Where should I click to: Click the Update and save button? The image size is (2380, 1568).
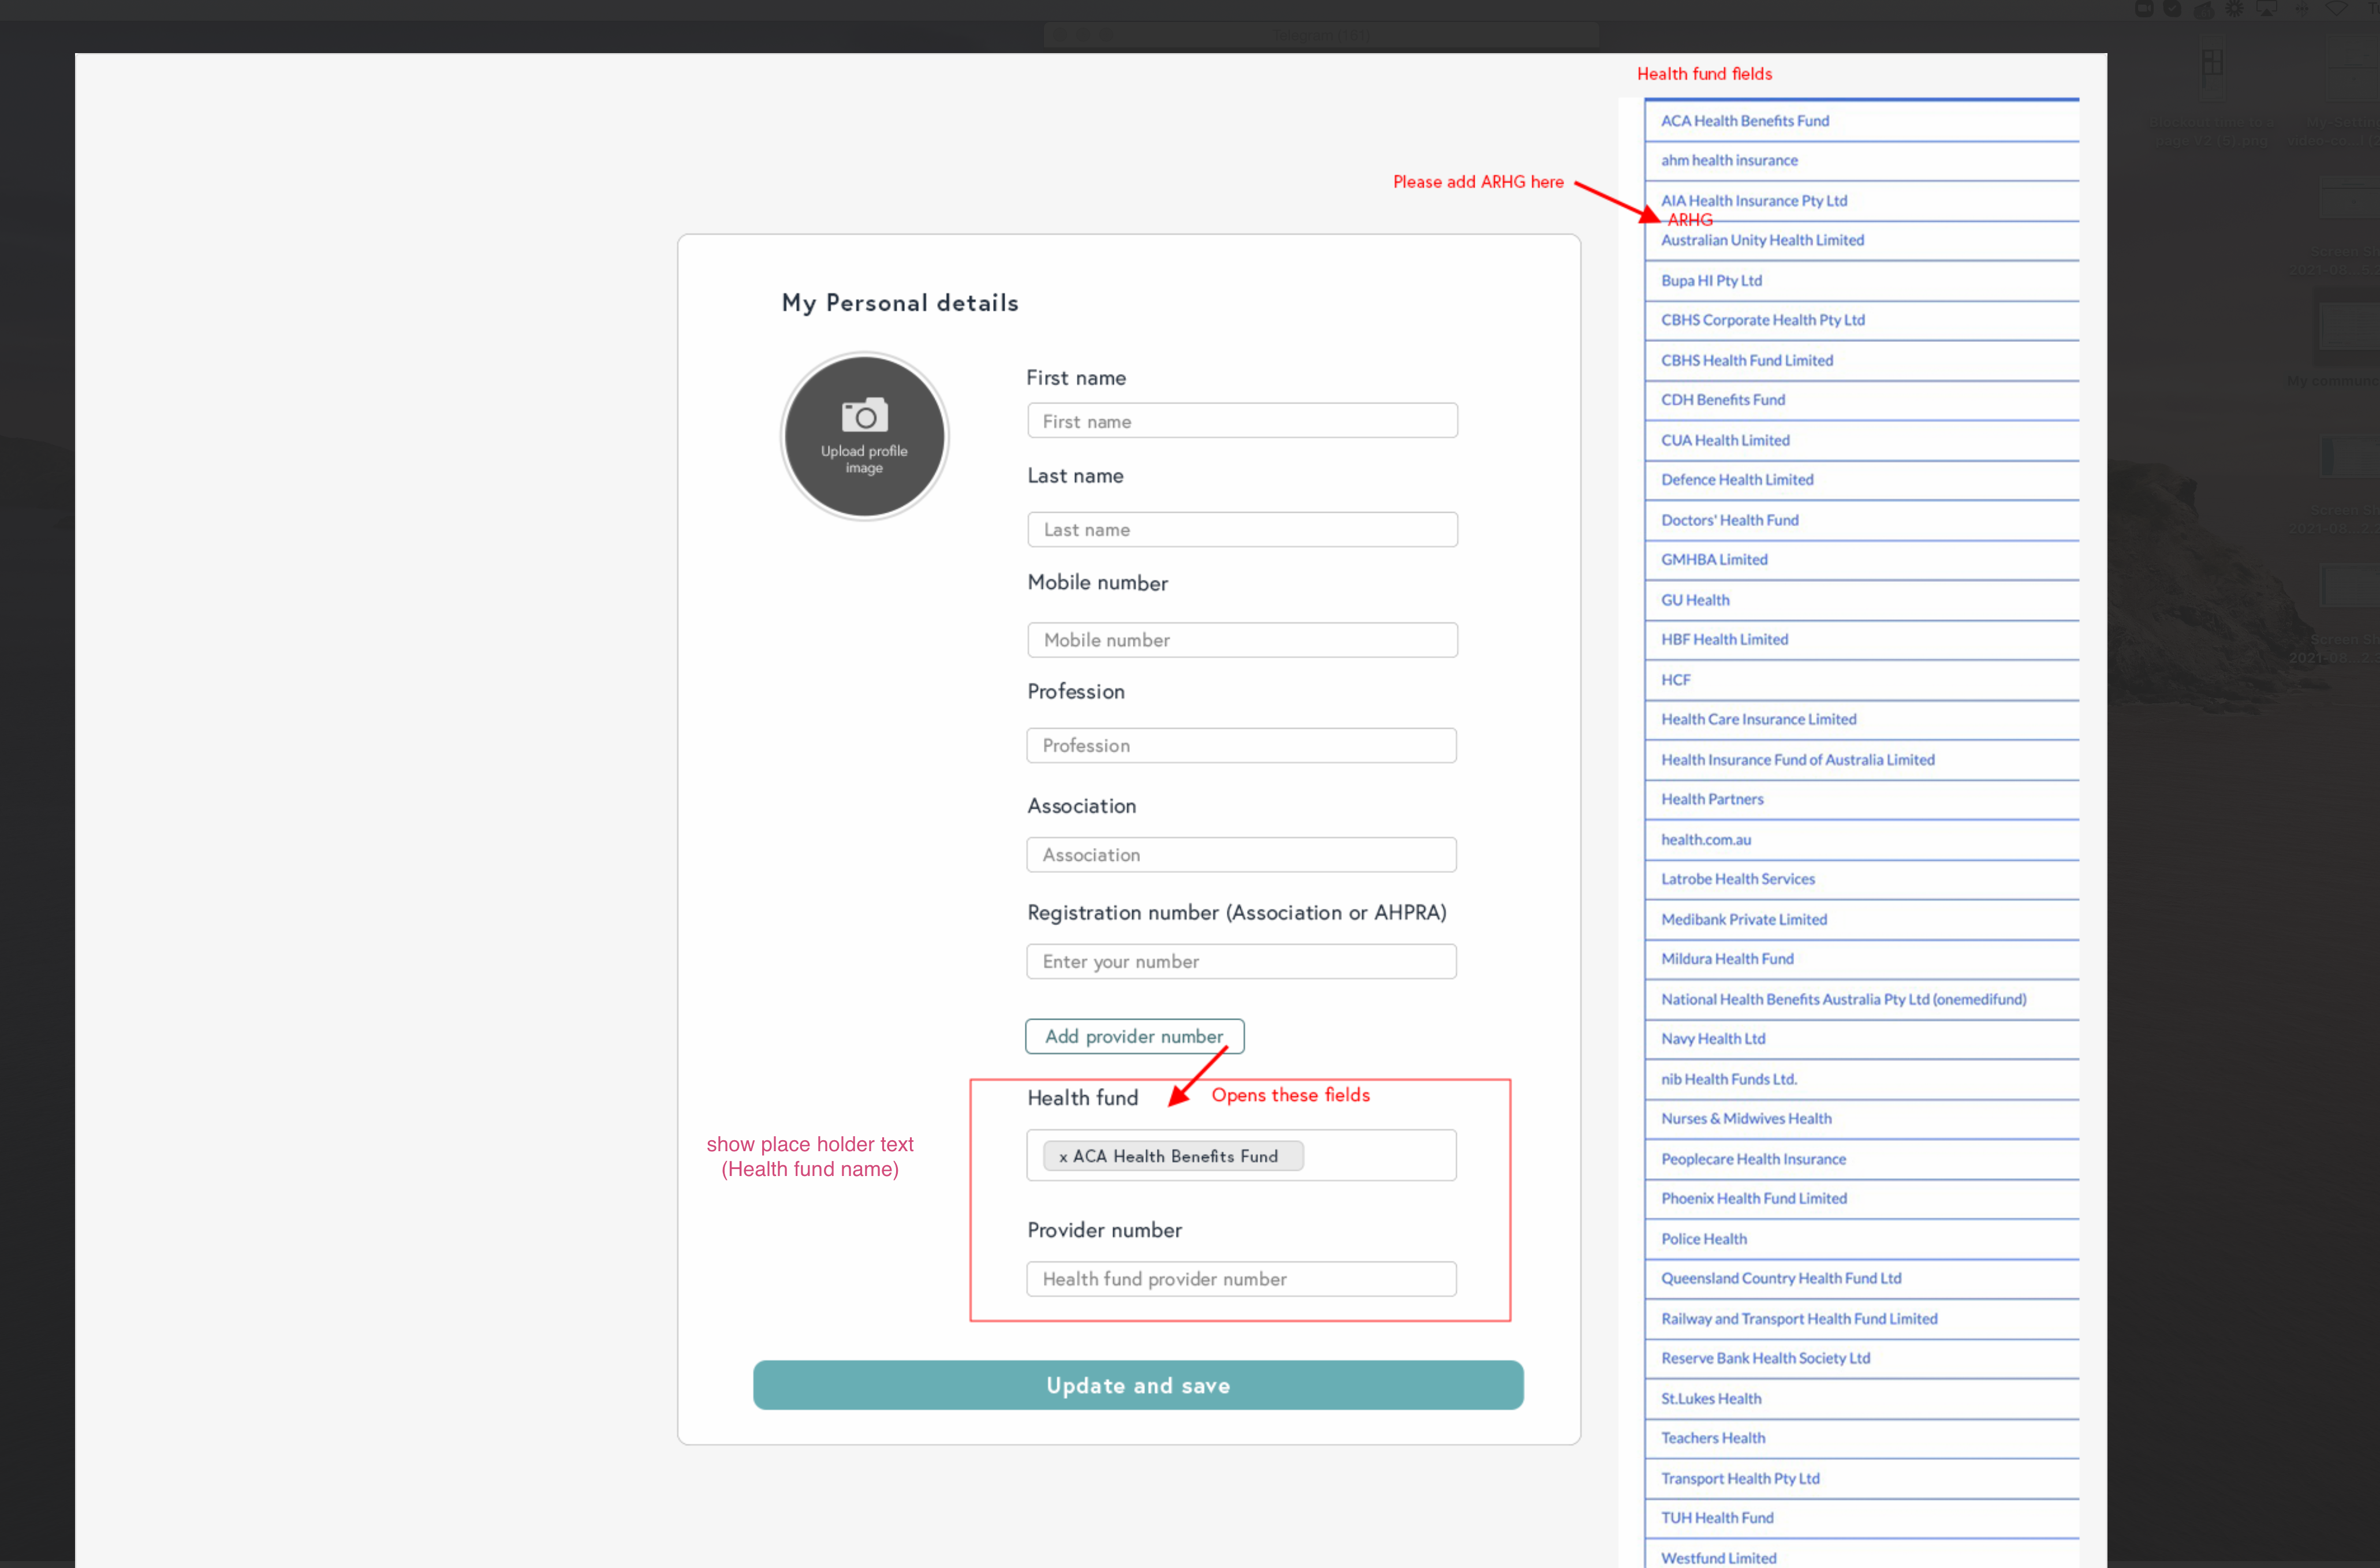point(1138,1385)
